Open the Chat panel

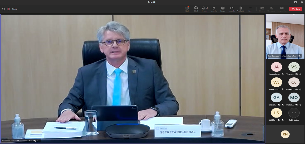pos(187,9)
